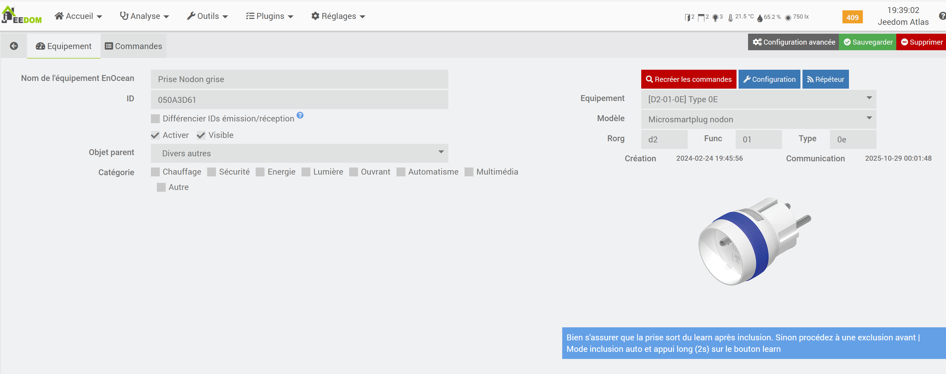The width and height of the screenshot is (946, 374).
Task: Uncheck the Activer checkbox
Action: [155, 135]
